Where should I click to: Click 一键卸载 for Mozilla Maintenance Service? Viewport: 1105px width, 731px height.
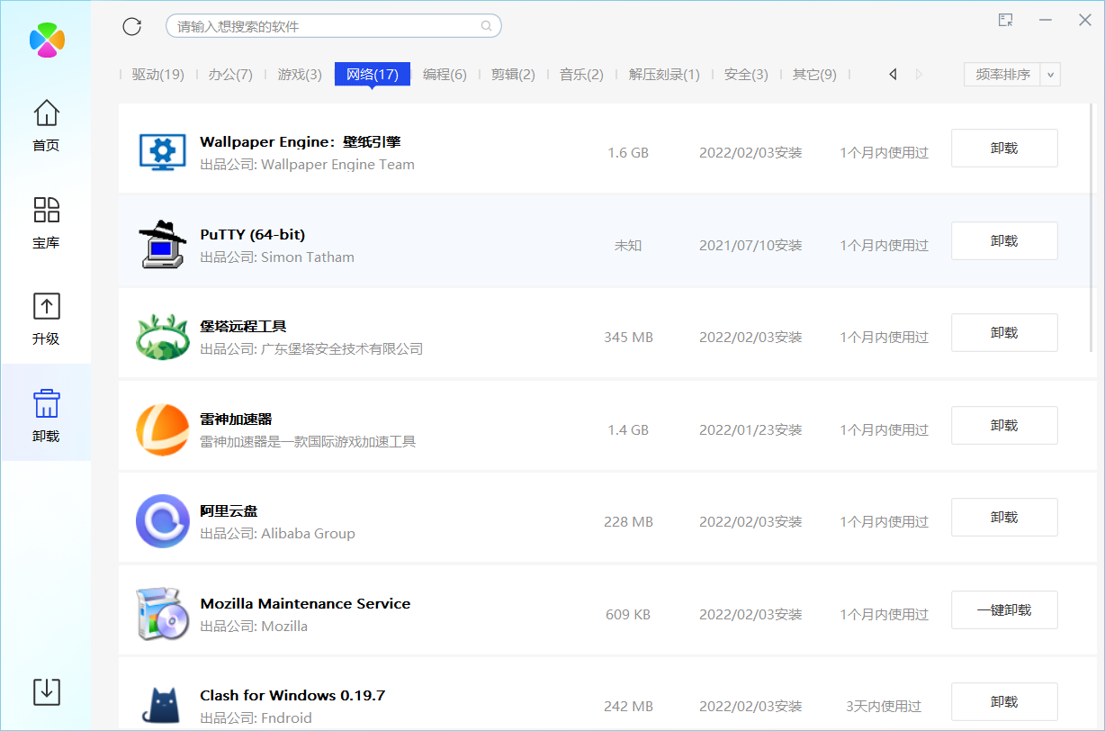pos(1004,609)
